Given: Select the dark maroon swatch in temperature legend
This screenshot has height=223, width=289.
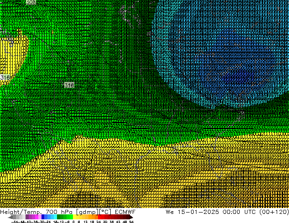Looking at the screenshot, I should [128, 217].
